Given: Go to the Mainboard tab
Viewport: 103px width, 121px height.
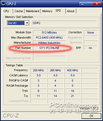Looking at the screenshot, I should coord(32,11).
